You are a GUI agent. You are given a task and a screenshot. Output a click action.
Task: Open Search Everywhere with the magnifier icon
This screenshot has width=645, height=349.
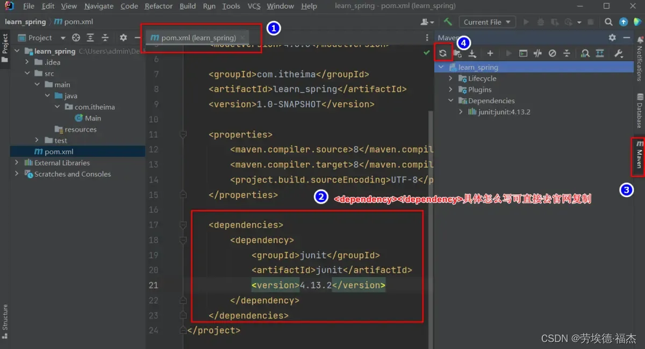(608, 22)
